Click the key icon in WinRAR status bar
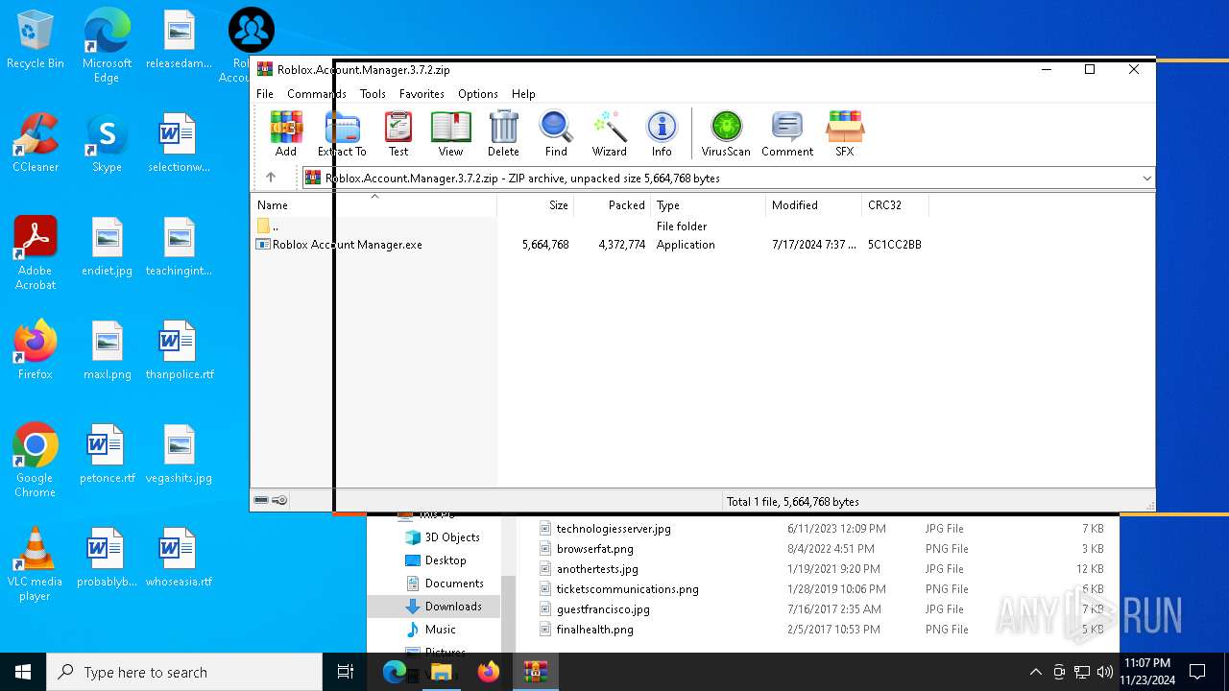 [279, 500]
